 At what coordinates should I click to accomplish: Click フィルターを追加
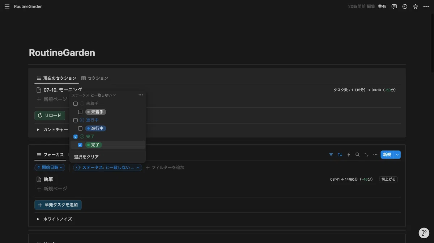click(x=165, y=167)
